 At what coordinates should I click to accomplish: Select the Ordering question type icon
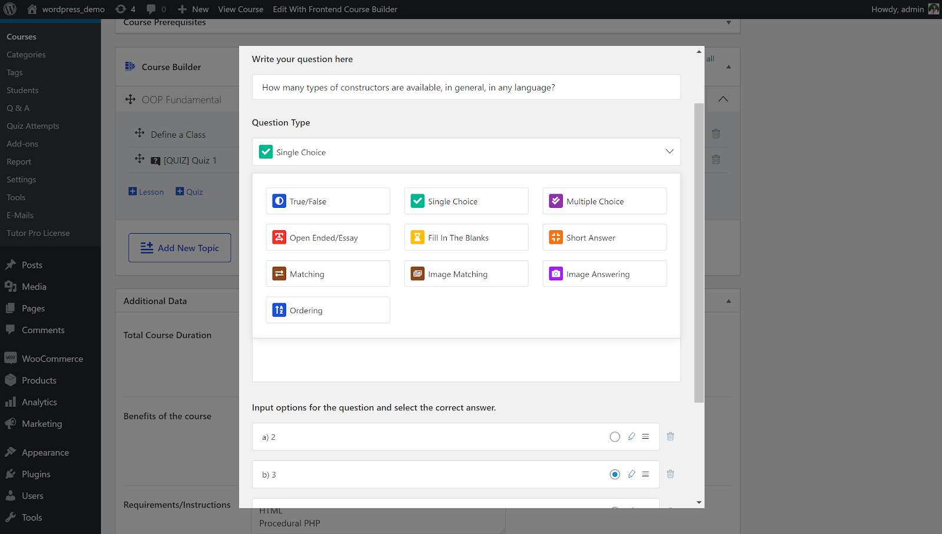click(279, 310)
